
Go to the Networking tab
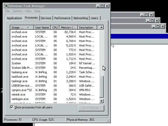tap(81, 18)
